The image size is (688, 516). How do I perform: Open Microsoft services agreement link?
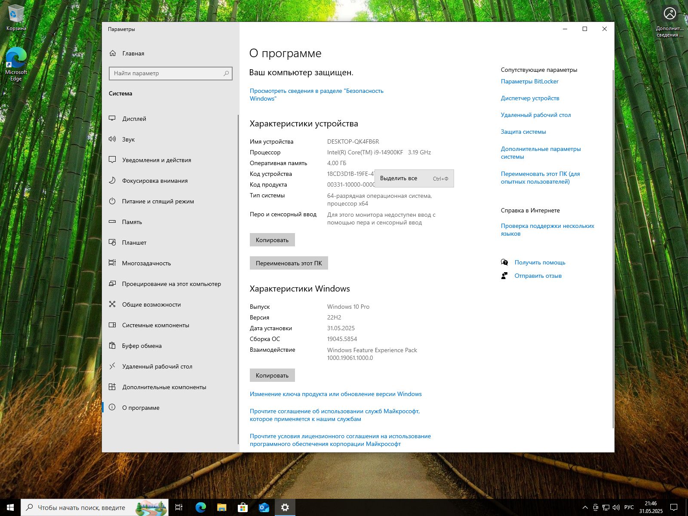click(335, 415)
